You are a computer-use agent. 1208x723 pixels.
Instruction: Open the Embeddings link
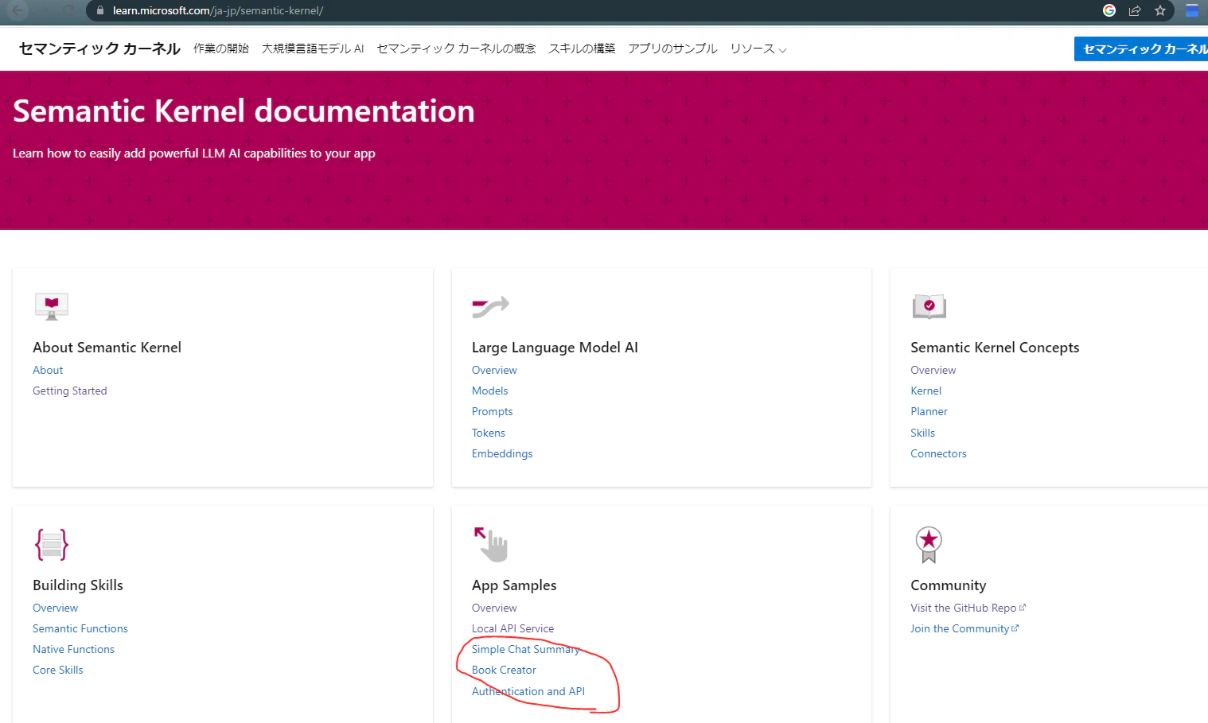coord(502,453)
